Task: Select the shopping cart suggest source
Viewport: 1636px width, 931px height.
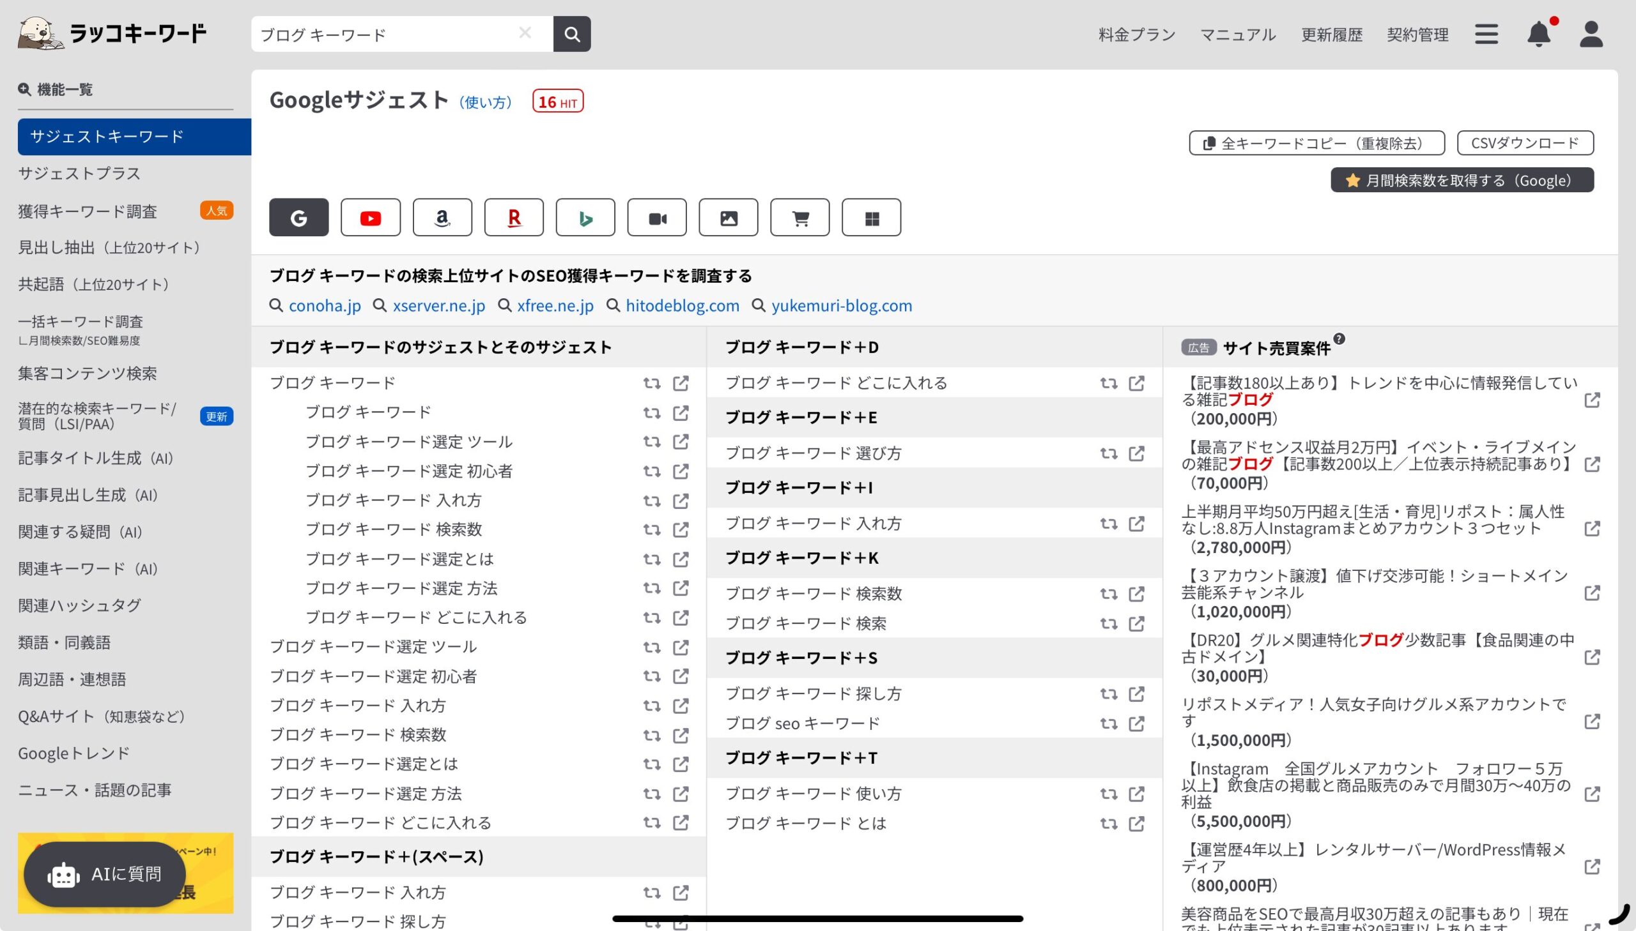Action: pos(799,217)
